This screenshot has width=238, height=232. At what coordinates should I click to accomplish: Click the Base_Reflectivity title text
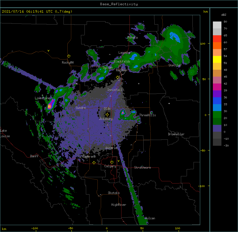(119, 4)
